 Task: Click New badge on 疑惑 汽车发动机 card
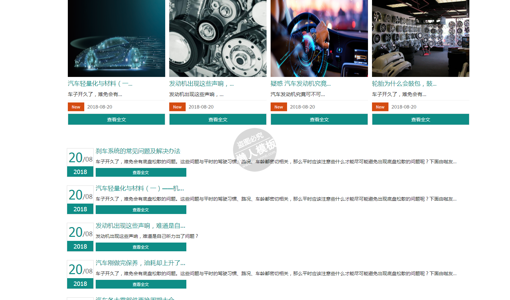(x=279, y=107)
